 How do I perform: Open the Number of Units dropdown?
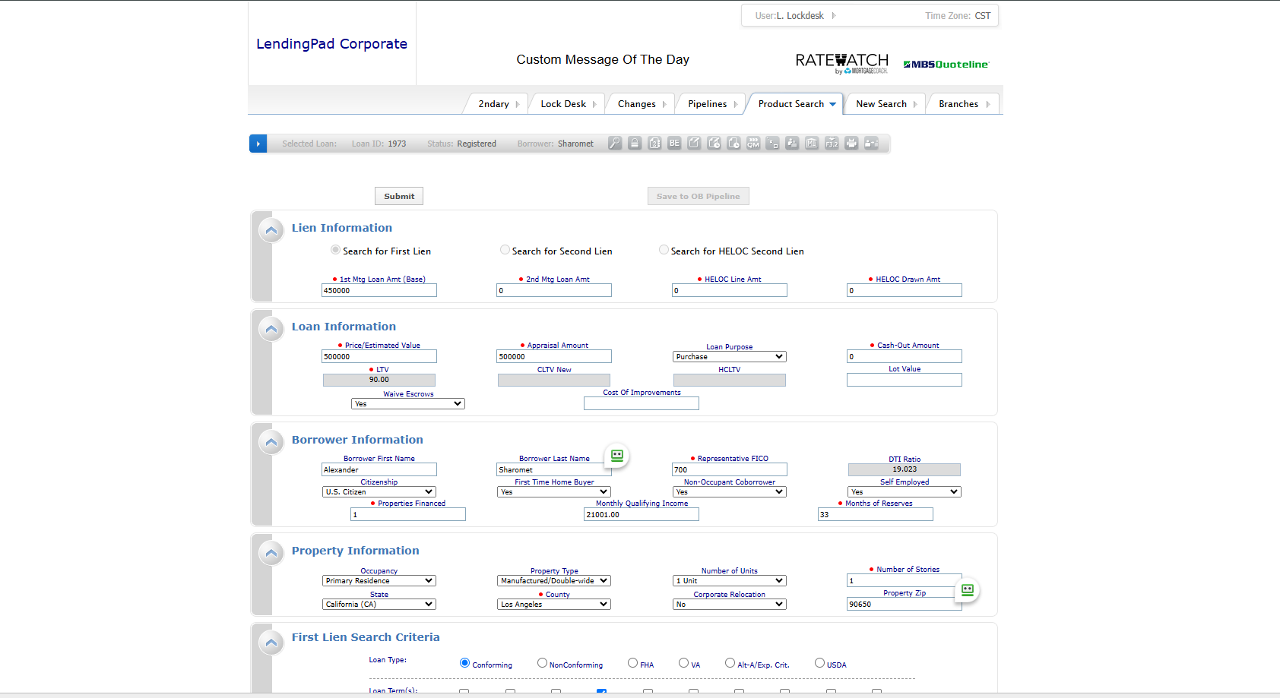[729, 581]
